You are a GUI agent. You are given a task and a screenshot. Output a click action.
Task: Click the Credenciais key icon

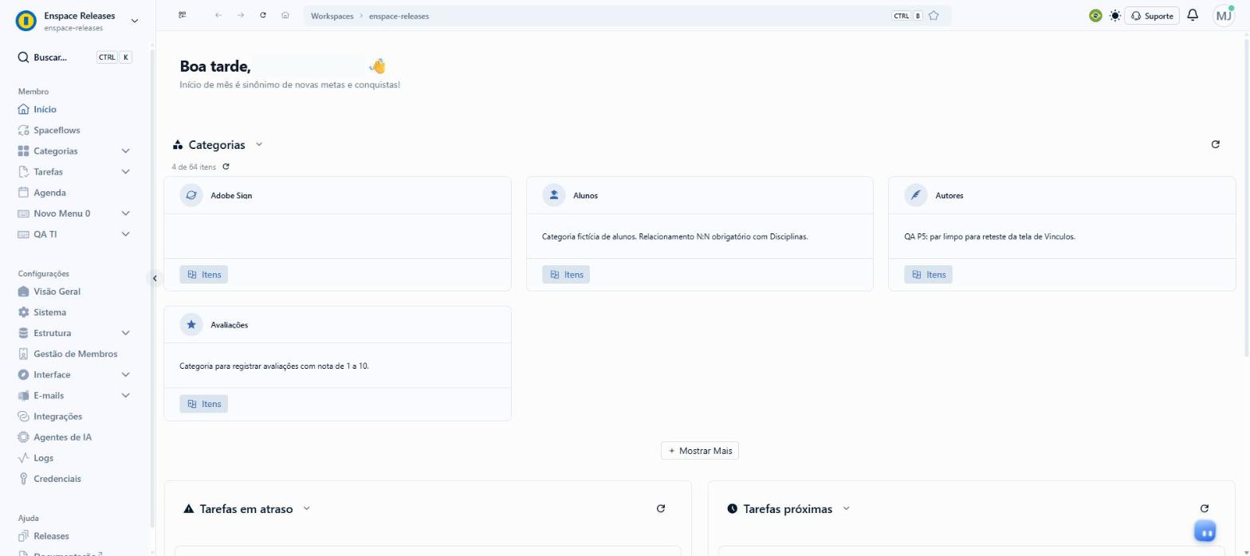coord(23,479)
